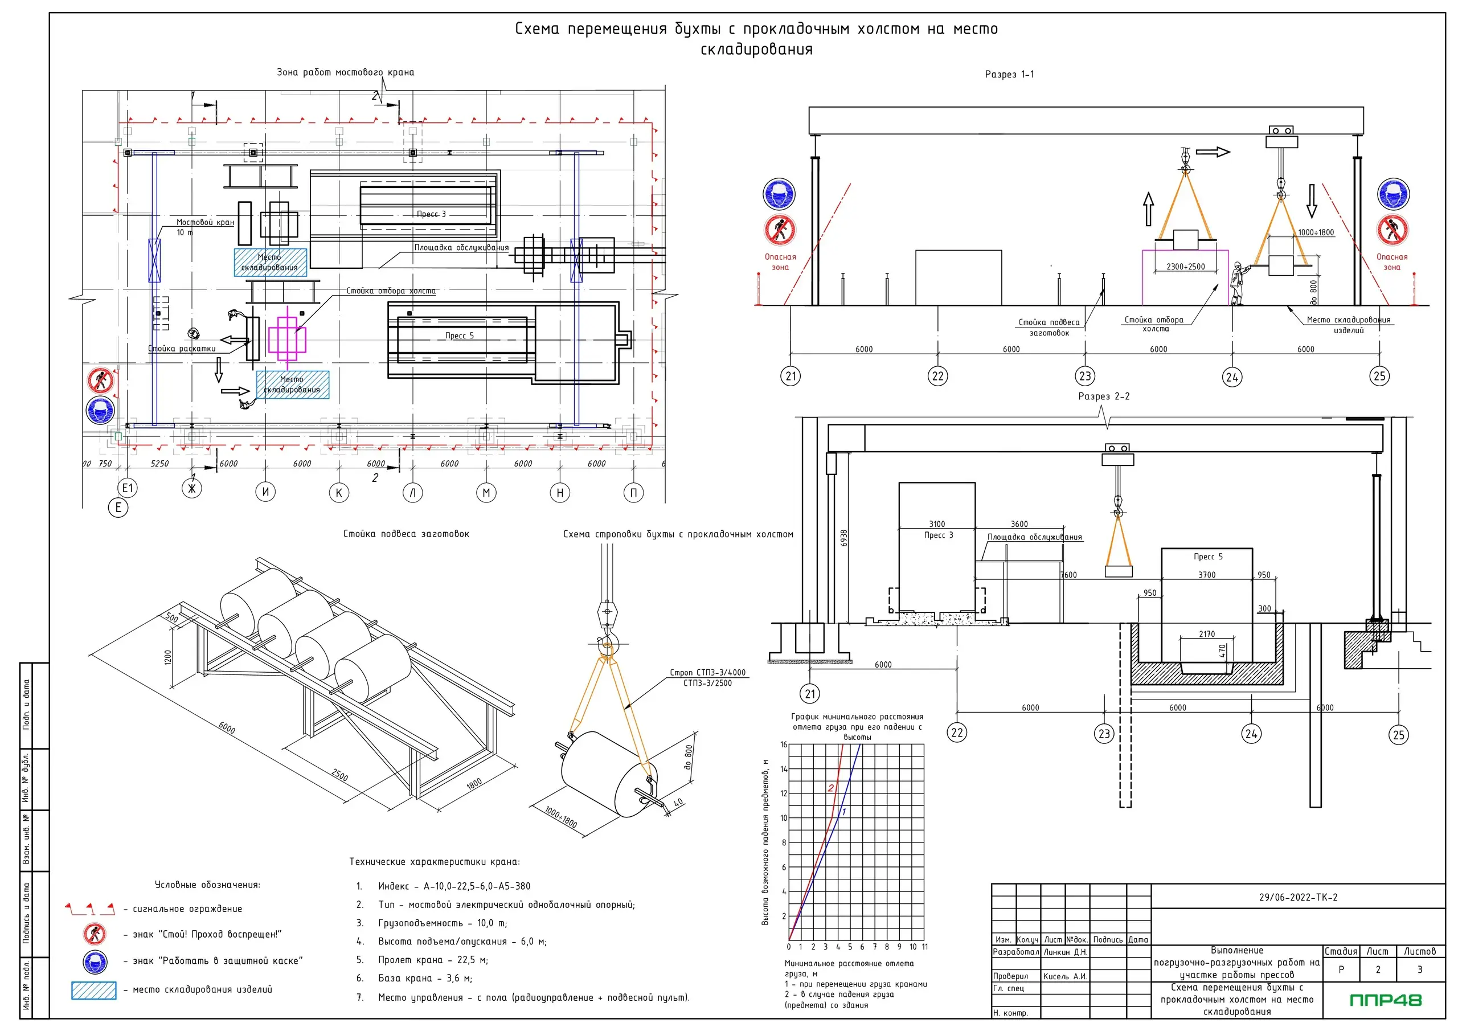Viewport: 1458px width, 1031px height.
Task: Click the red signal fence symbol in the legend
Action: point(90,909)
